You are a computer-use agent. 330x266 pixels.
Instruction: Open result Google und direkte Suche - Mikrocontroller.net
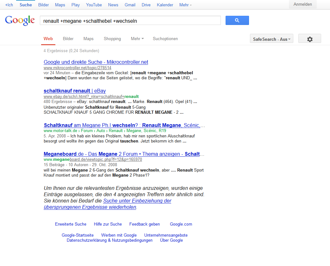click(x=96, y=62)
